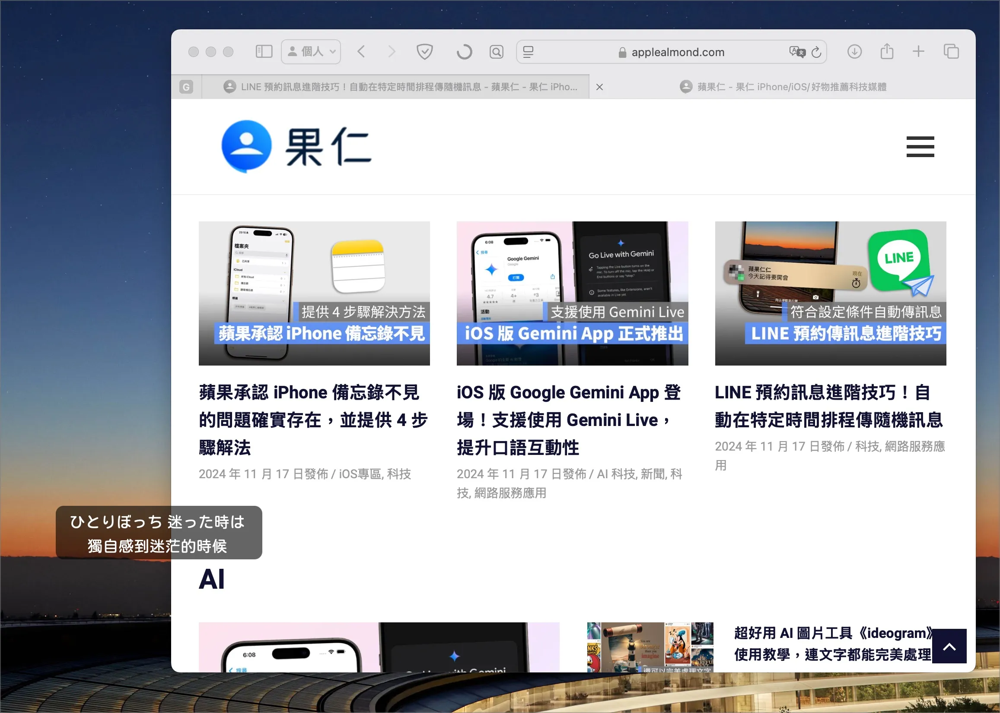This screenshot has height=713, width=1000.
Task: Switch to 蘋果仁 - 果仁 iPhone/iOS tab
Action: [x=783, y=87]
